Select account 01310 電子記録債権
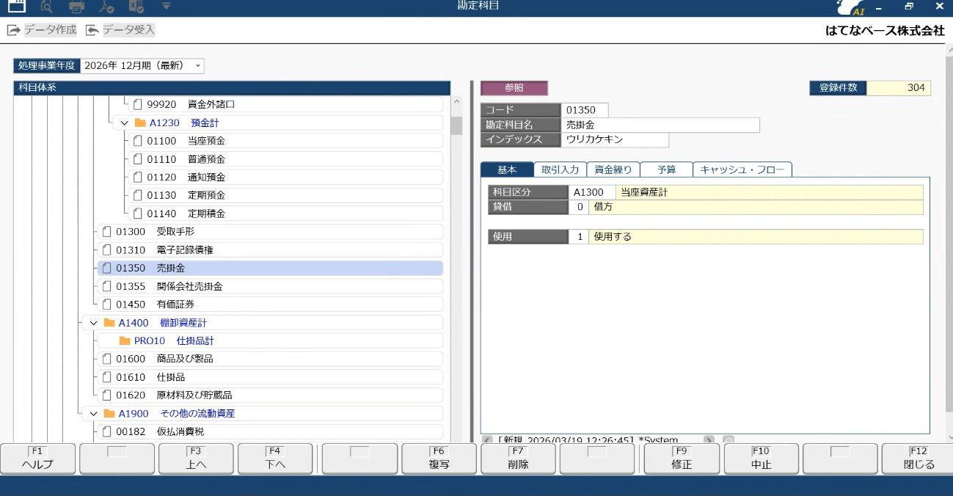953x496 pixels. click(x=270, y=250)
